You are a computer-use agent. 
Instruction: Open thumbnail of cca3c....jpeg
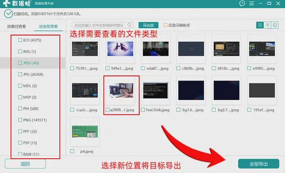click(x=85, y=90)
